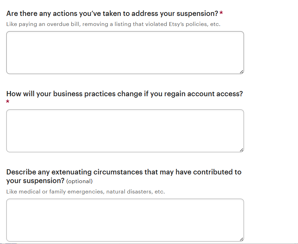Click resize handle of the suspension actions box

(242, 72)
